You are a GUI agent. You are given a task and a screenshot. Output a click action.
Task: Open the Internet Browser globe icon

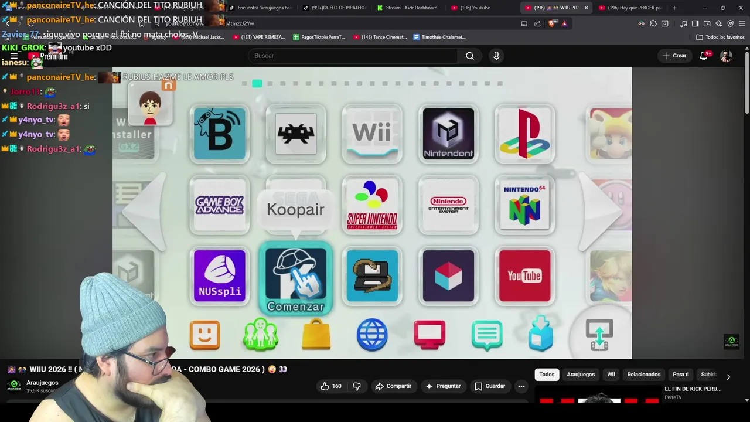372,335
